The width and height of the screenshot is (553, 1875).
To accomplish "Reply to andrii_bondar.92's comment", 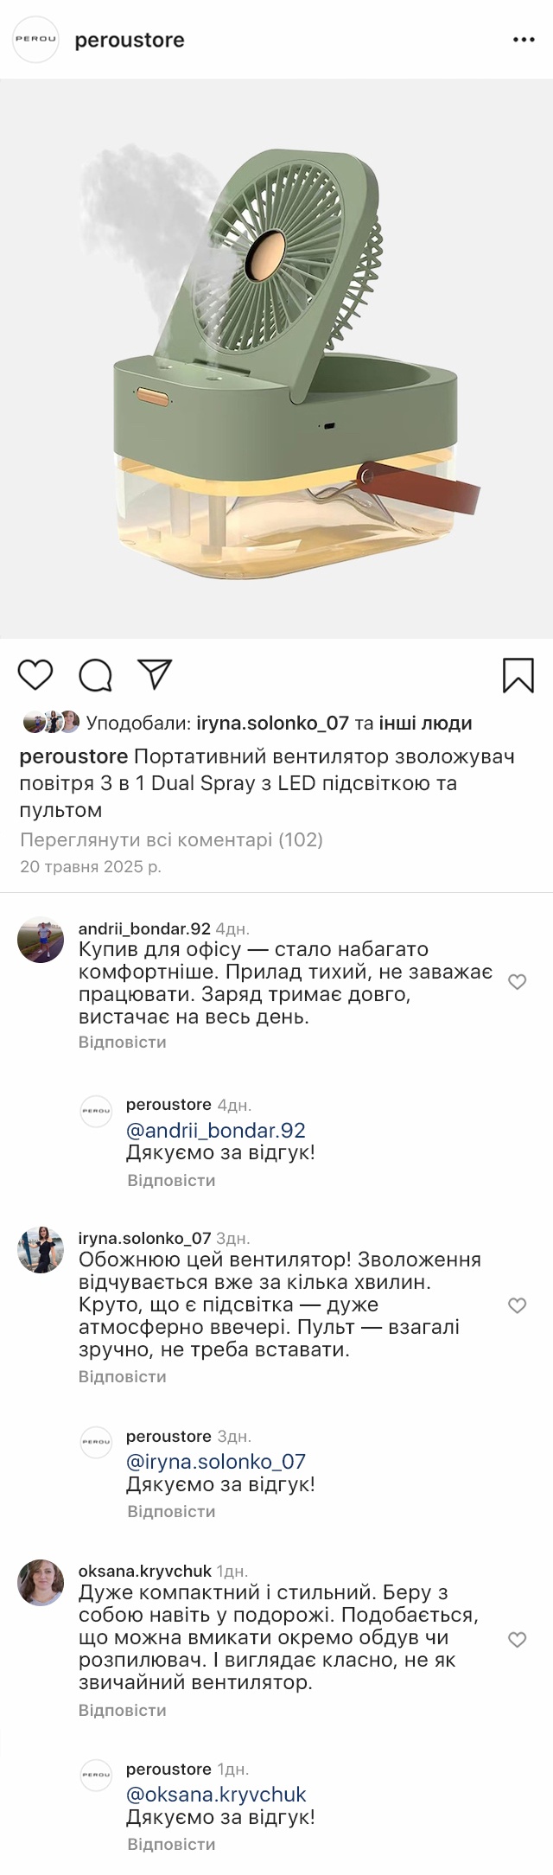I will [x=122, y=1042].
